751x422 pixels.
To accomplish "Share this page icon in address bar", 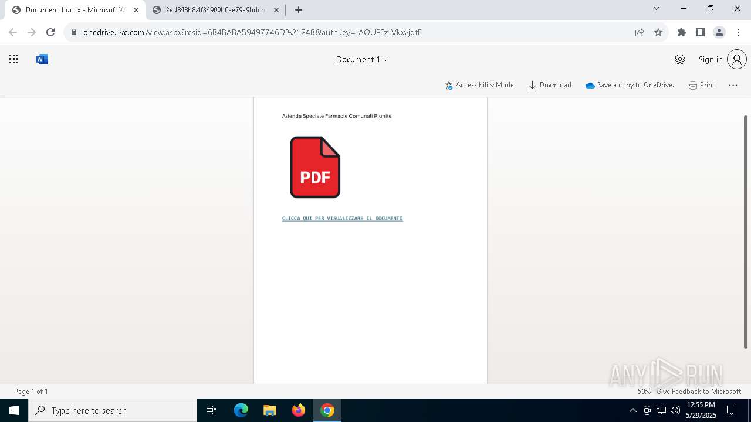I will click(x=640, y=32).
